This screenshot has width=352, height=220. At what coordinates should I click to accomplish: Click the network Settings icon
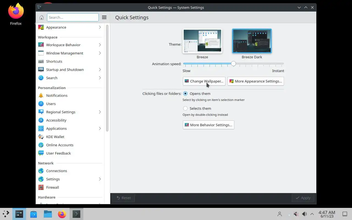(x=41, y=179)
